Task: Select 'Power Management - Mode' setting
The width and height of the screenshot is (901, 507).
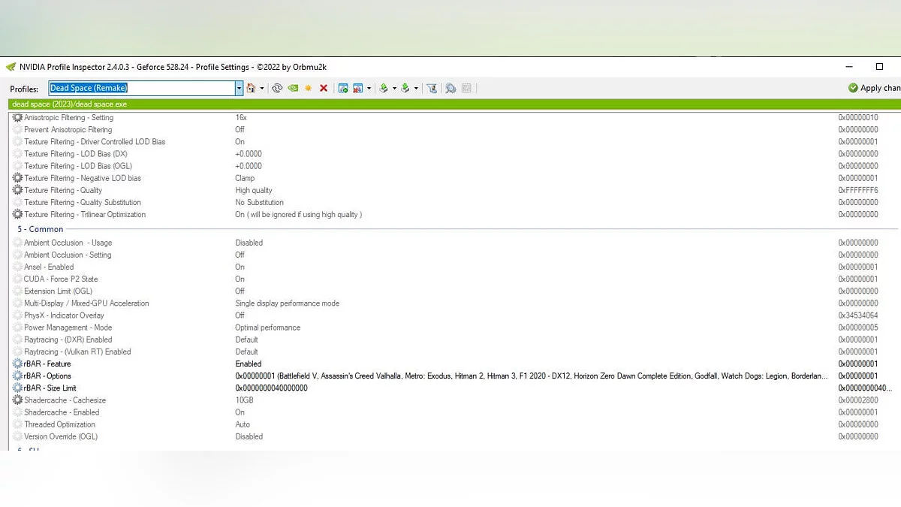Action: pos(68,327)
